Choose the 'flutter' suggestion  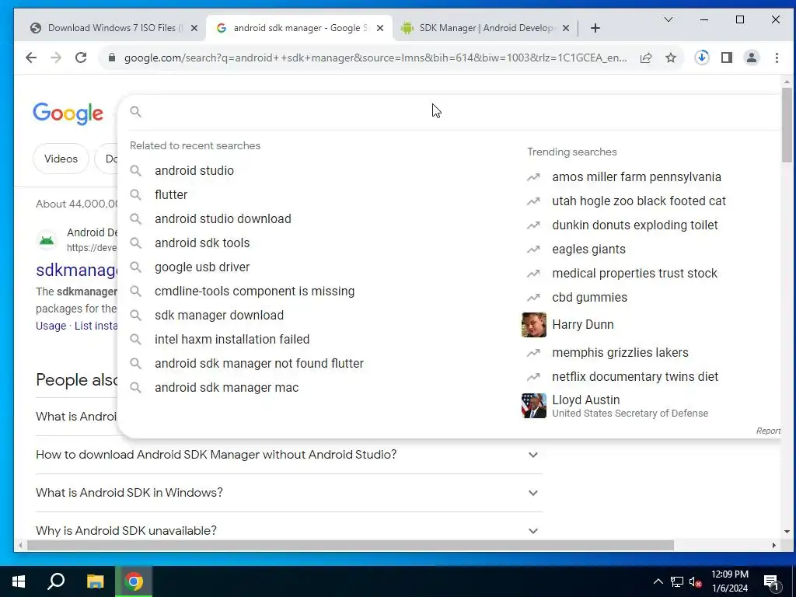click(x=171, y=194)
